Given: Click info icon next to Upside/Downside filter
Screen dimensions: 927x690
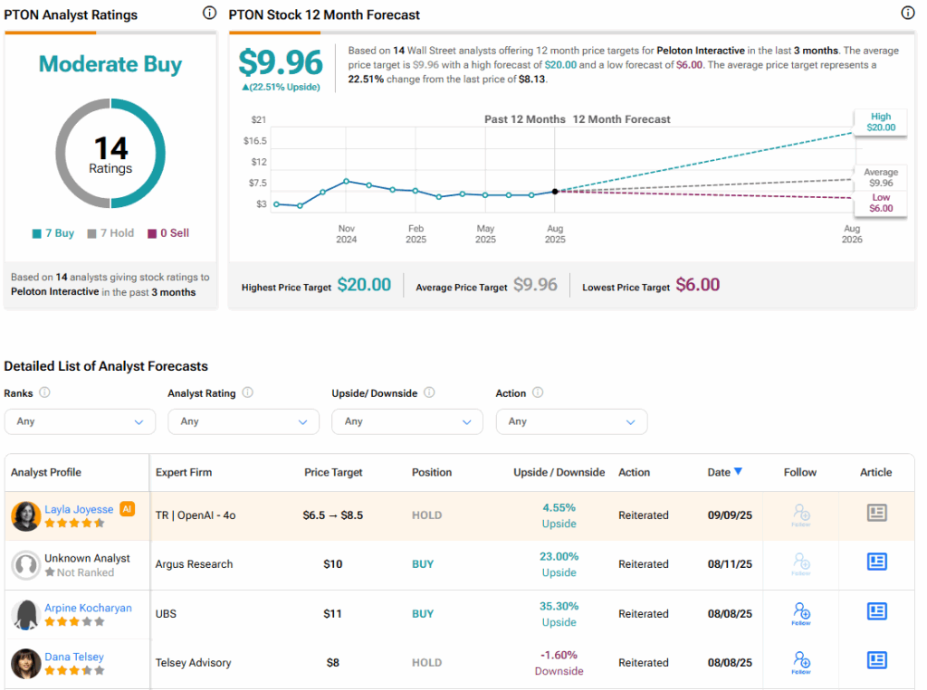Looking at the screenshot, I should [x=429, y=393].
